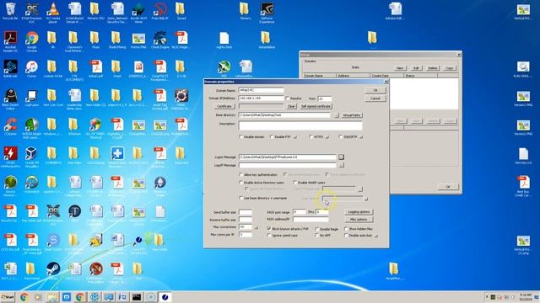Browse for Logon Message file

click(x=341, y=157)
